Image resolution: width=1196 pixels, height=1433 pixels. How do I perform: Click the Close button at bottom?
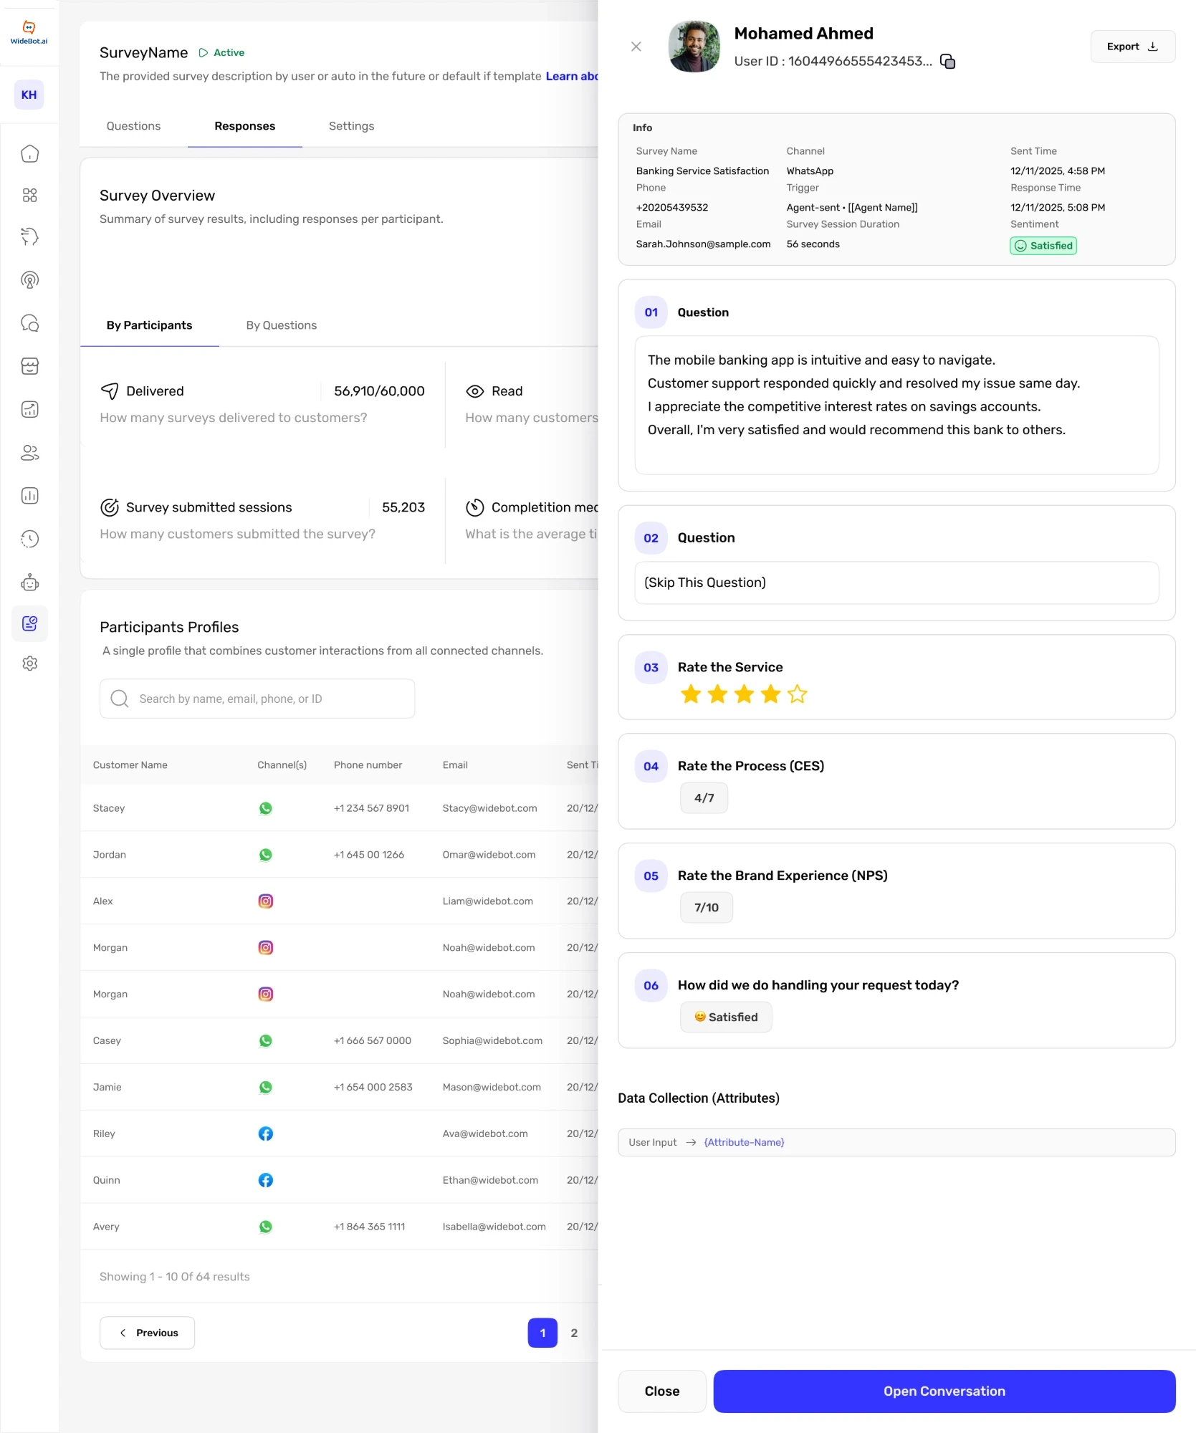point(661,1391)
